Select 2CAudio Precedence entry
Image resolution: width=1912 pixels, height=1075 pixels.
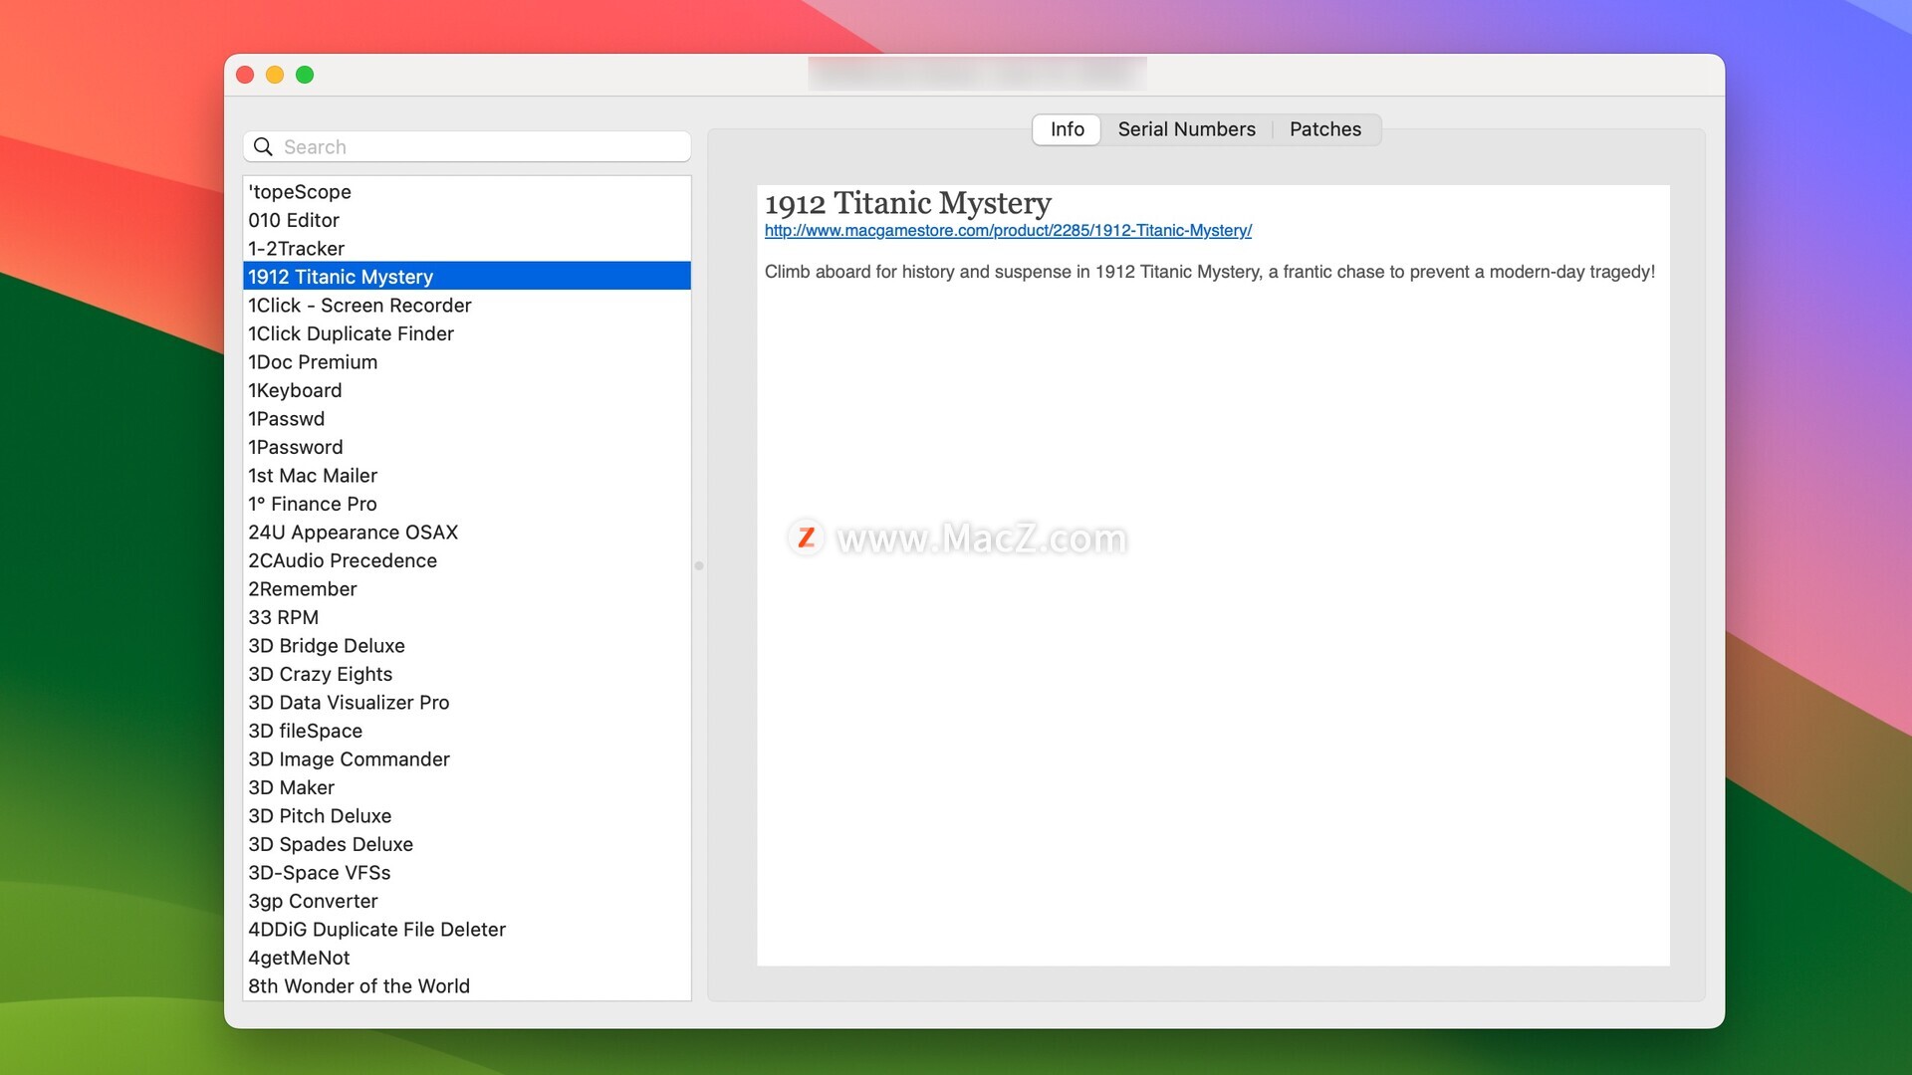[466, 560]
